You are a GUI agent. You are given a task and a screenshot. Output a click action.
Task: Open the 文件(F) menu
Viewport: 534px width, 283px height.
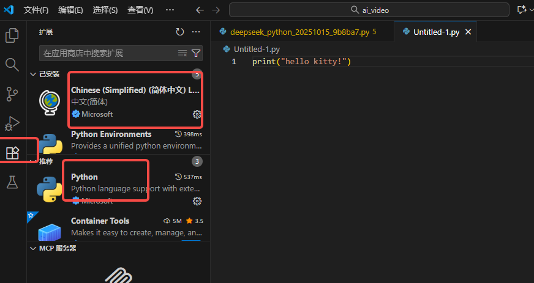(x=36, y=10)
